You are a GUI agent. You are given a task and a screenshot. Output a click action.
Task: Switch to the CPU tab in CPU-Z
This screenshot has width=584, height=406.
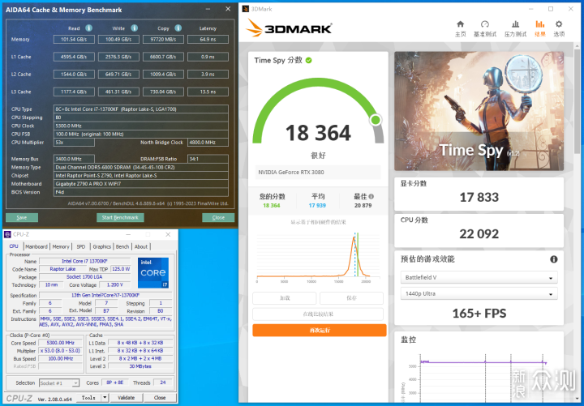[x=14, y=246]
